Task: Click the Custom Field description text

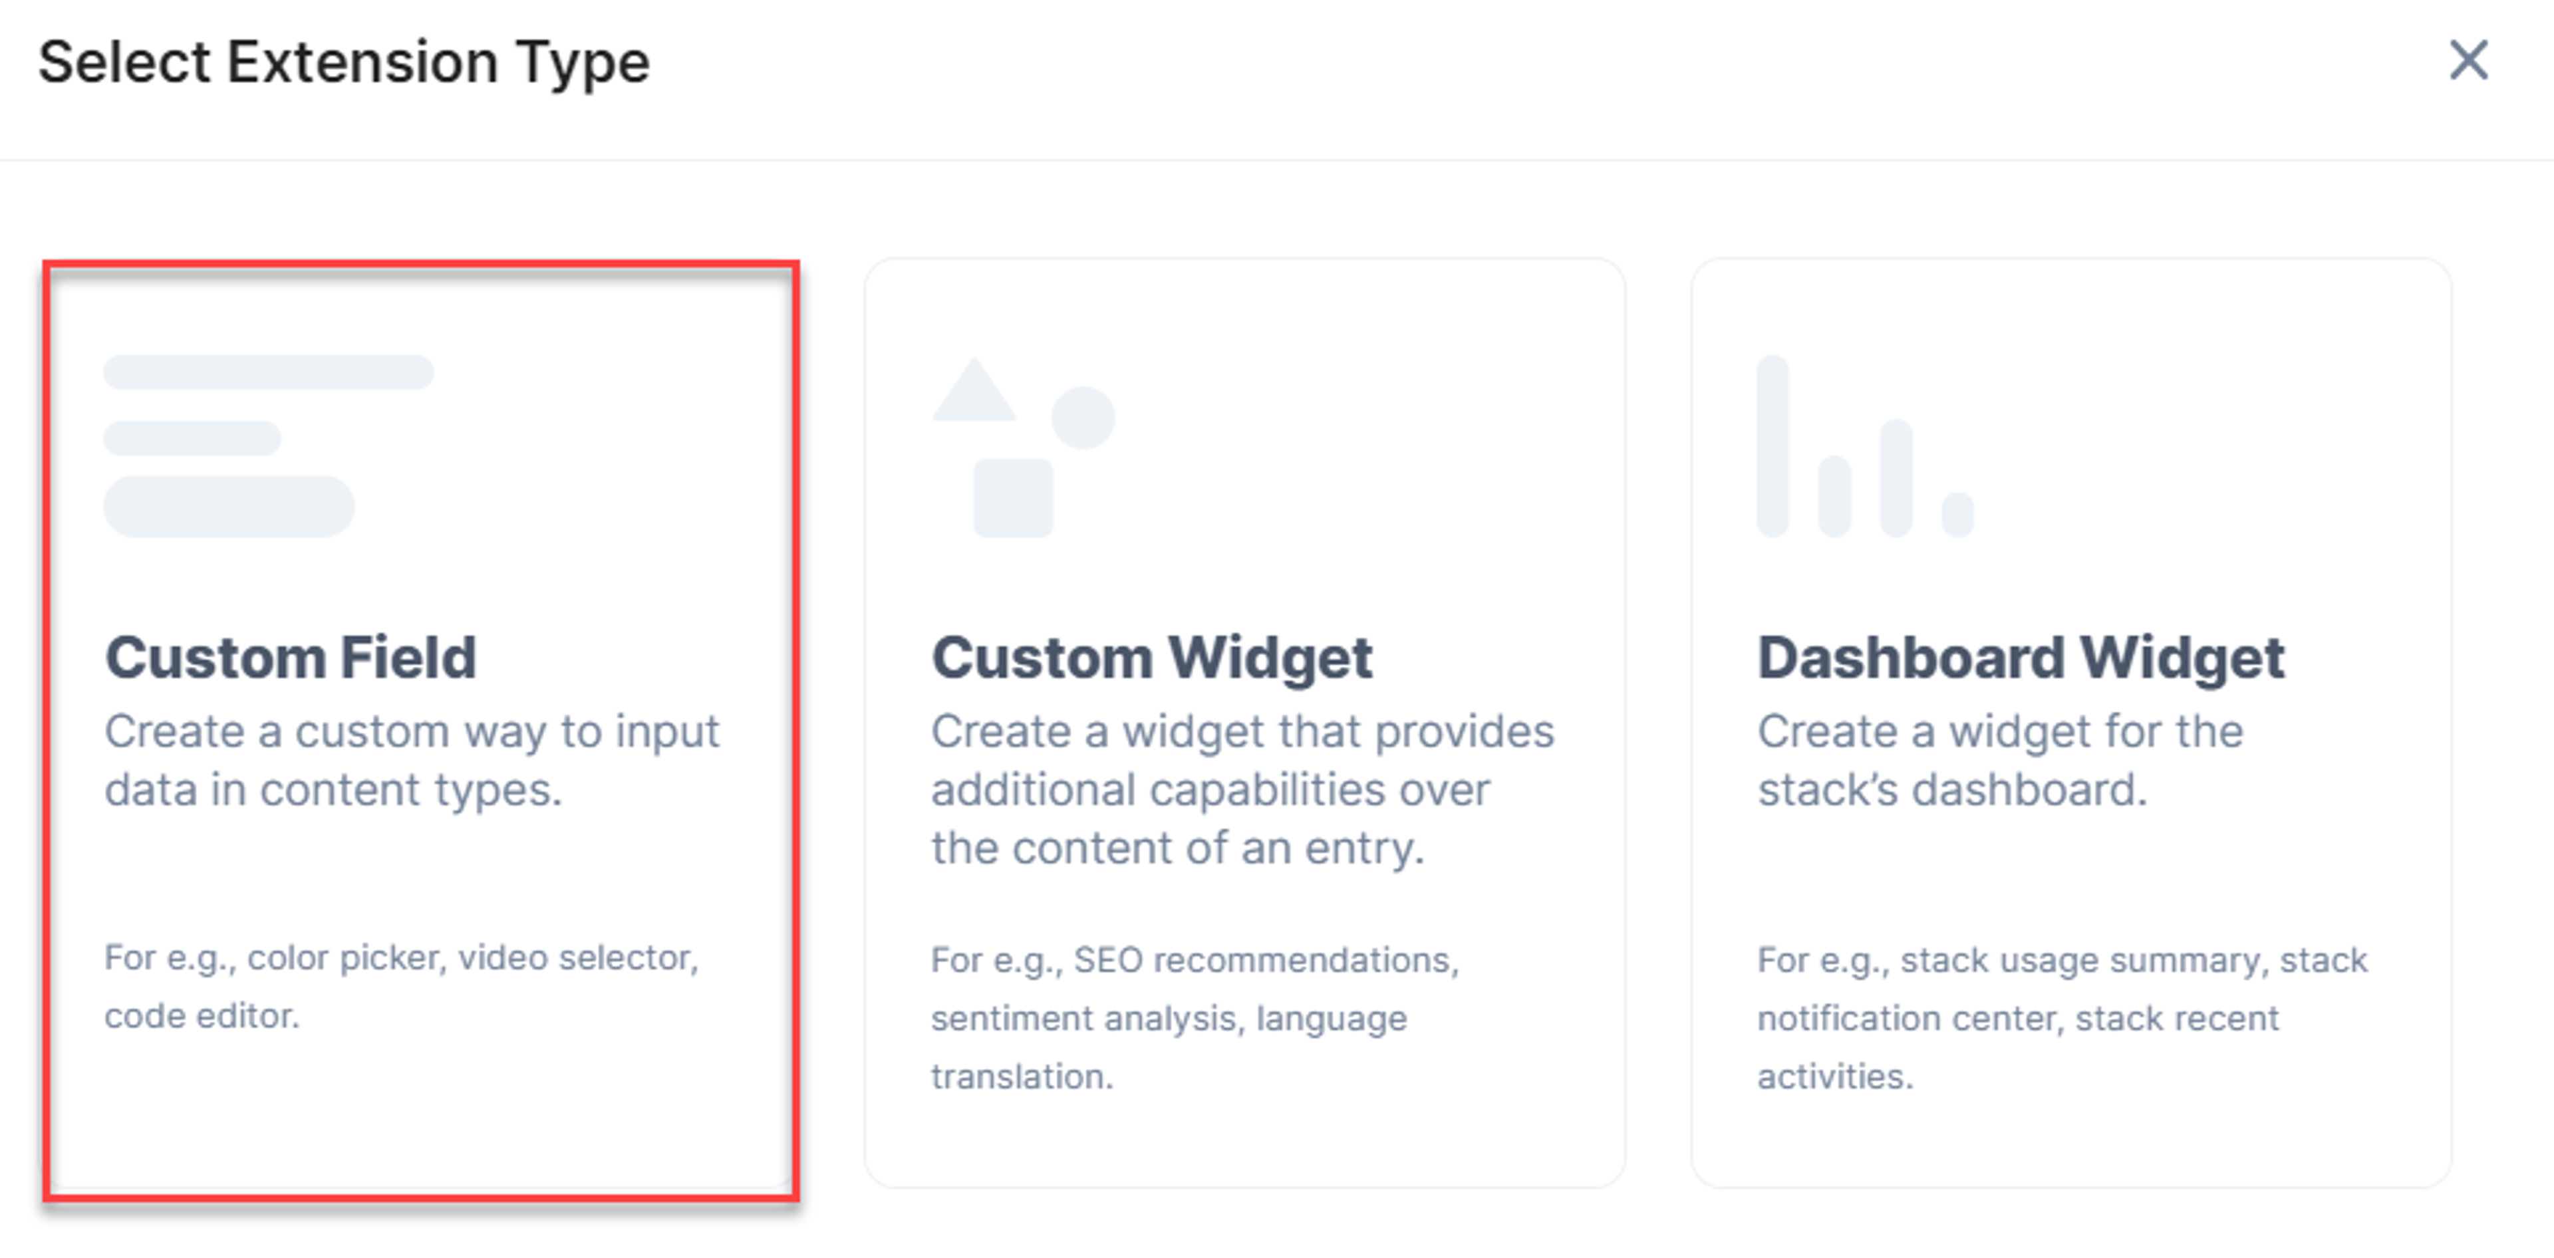Action: point(412,761)
